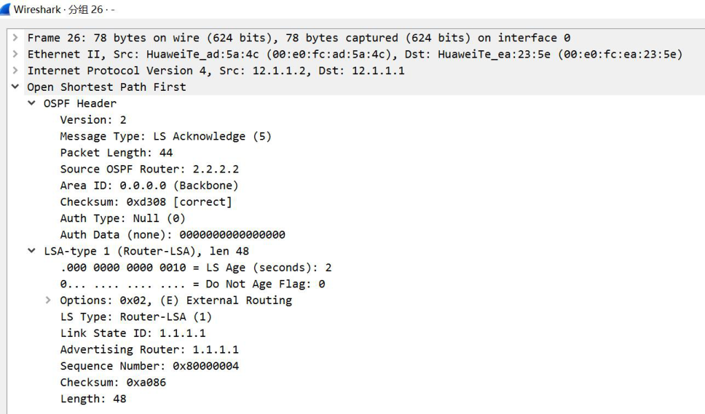
Task: Select the Packet Length 44 field
Action: tap(116, 153)
